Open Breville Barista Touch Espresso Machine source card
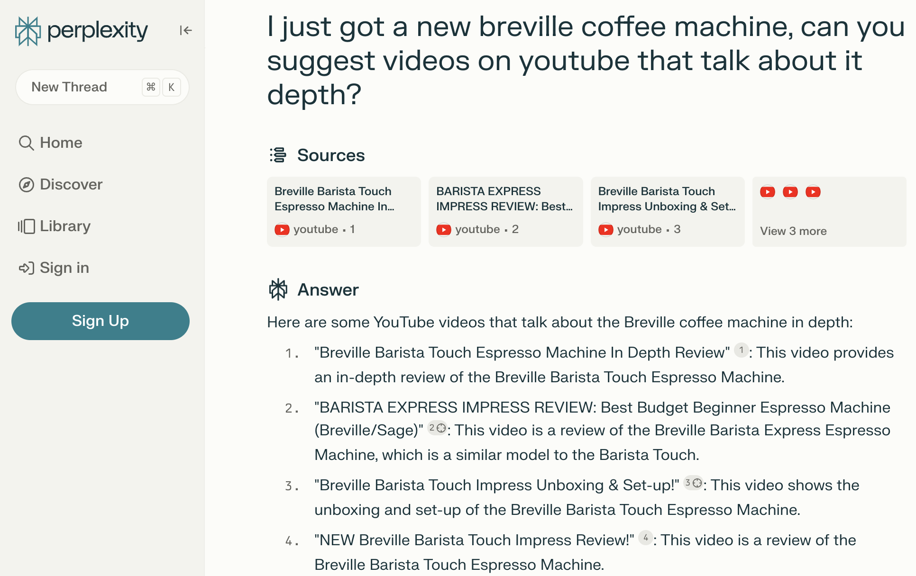 point(344,211)
